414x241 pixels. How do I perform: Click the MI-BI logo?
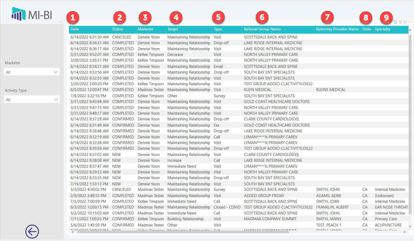[x=32, y=14]
